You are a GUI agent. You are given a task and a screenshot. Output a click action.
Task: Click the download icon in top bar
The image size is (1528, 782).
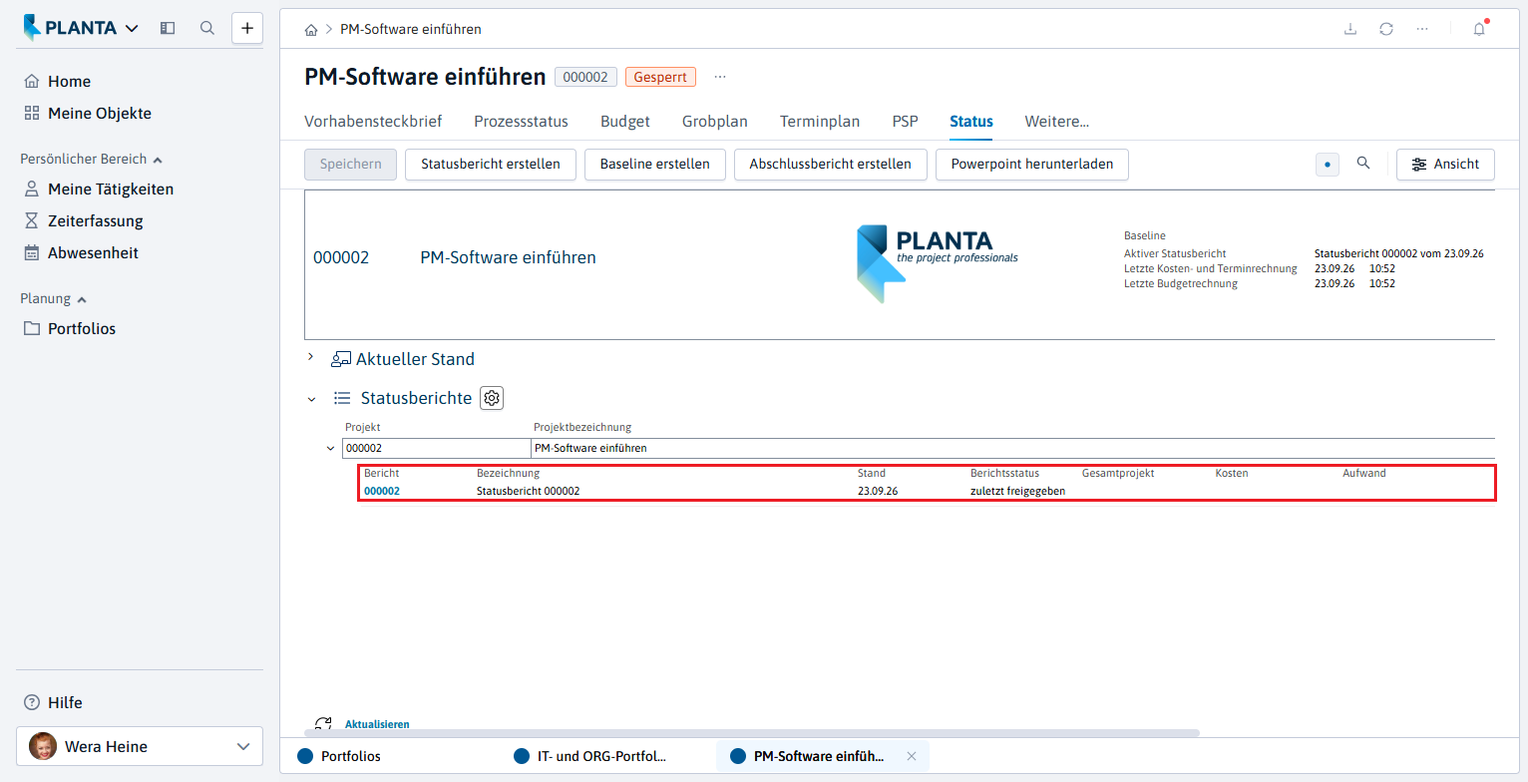(x=1350, y=29)
